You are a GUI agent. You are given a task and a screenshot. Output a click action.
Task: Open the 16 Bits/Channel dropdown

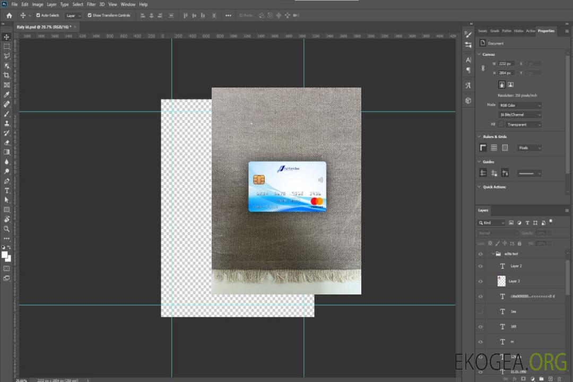pos(519,115)
